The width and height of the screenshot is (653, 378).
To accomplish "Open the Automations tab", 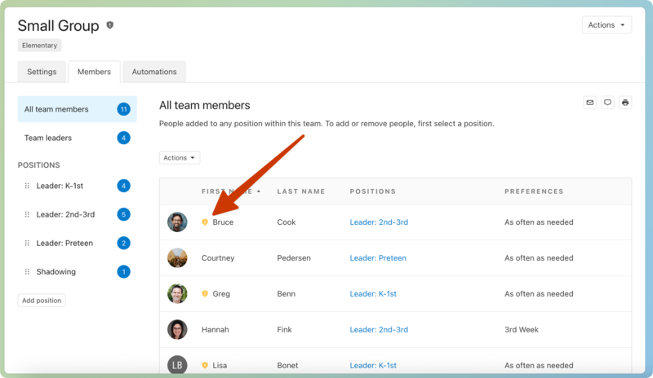I will coord(154,72).
